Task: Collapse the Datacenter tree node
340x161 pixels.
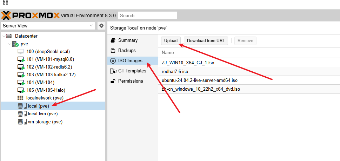Action: [x=4, y=36]
